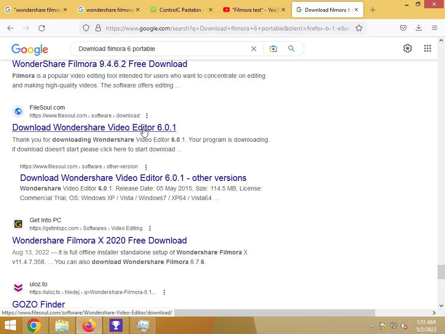Click the forward navigation arrow
This screenshot has height=334, width=445.
(x=26, y=28)
